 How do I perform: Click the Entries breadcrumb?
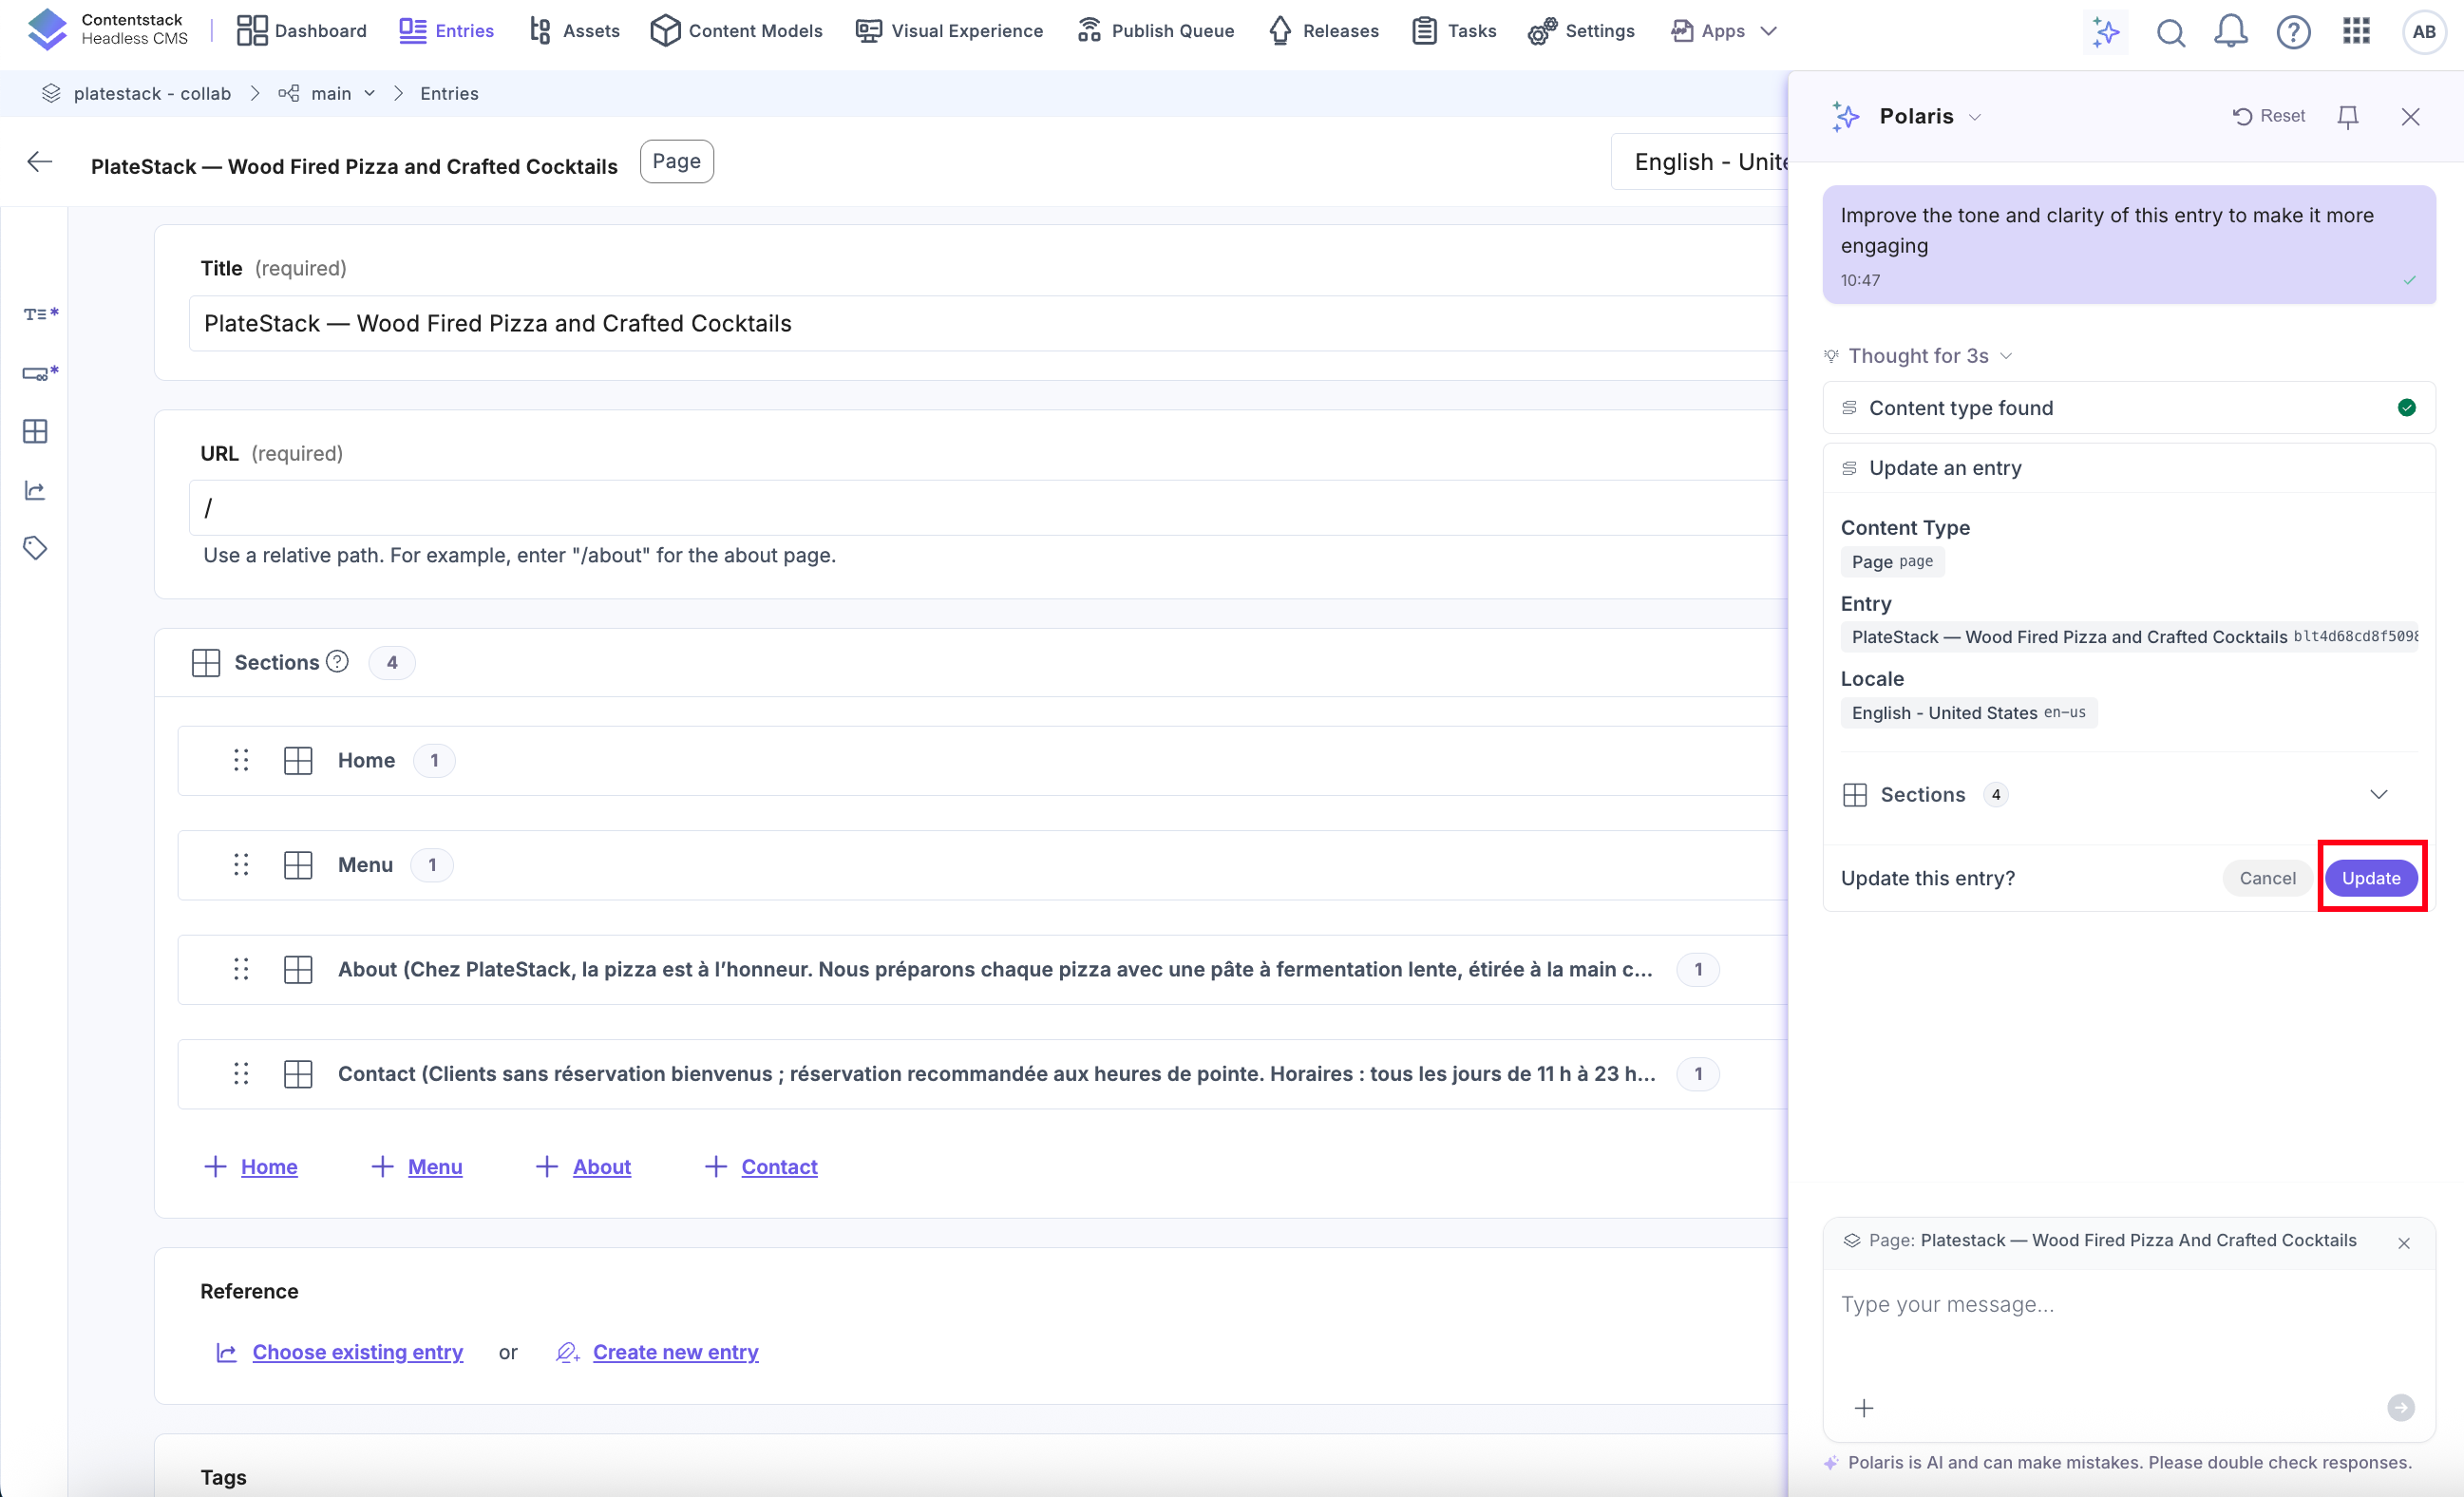point(449,93)
